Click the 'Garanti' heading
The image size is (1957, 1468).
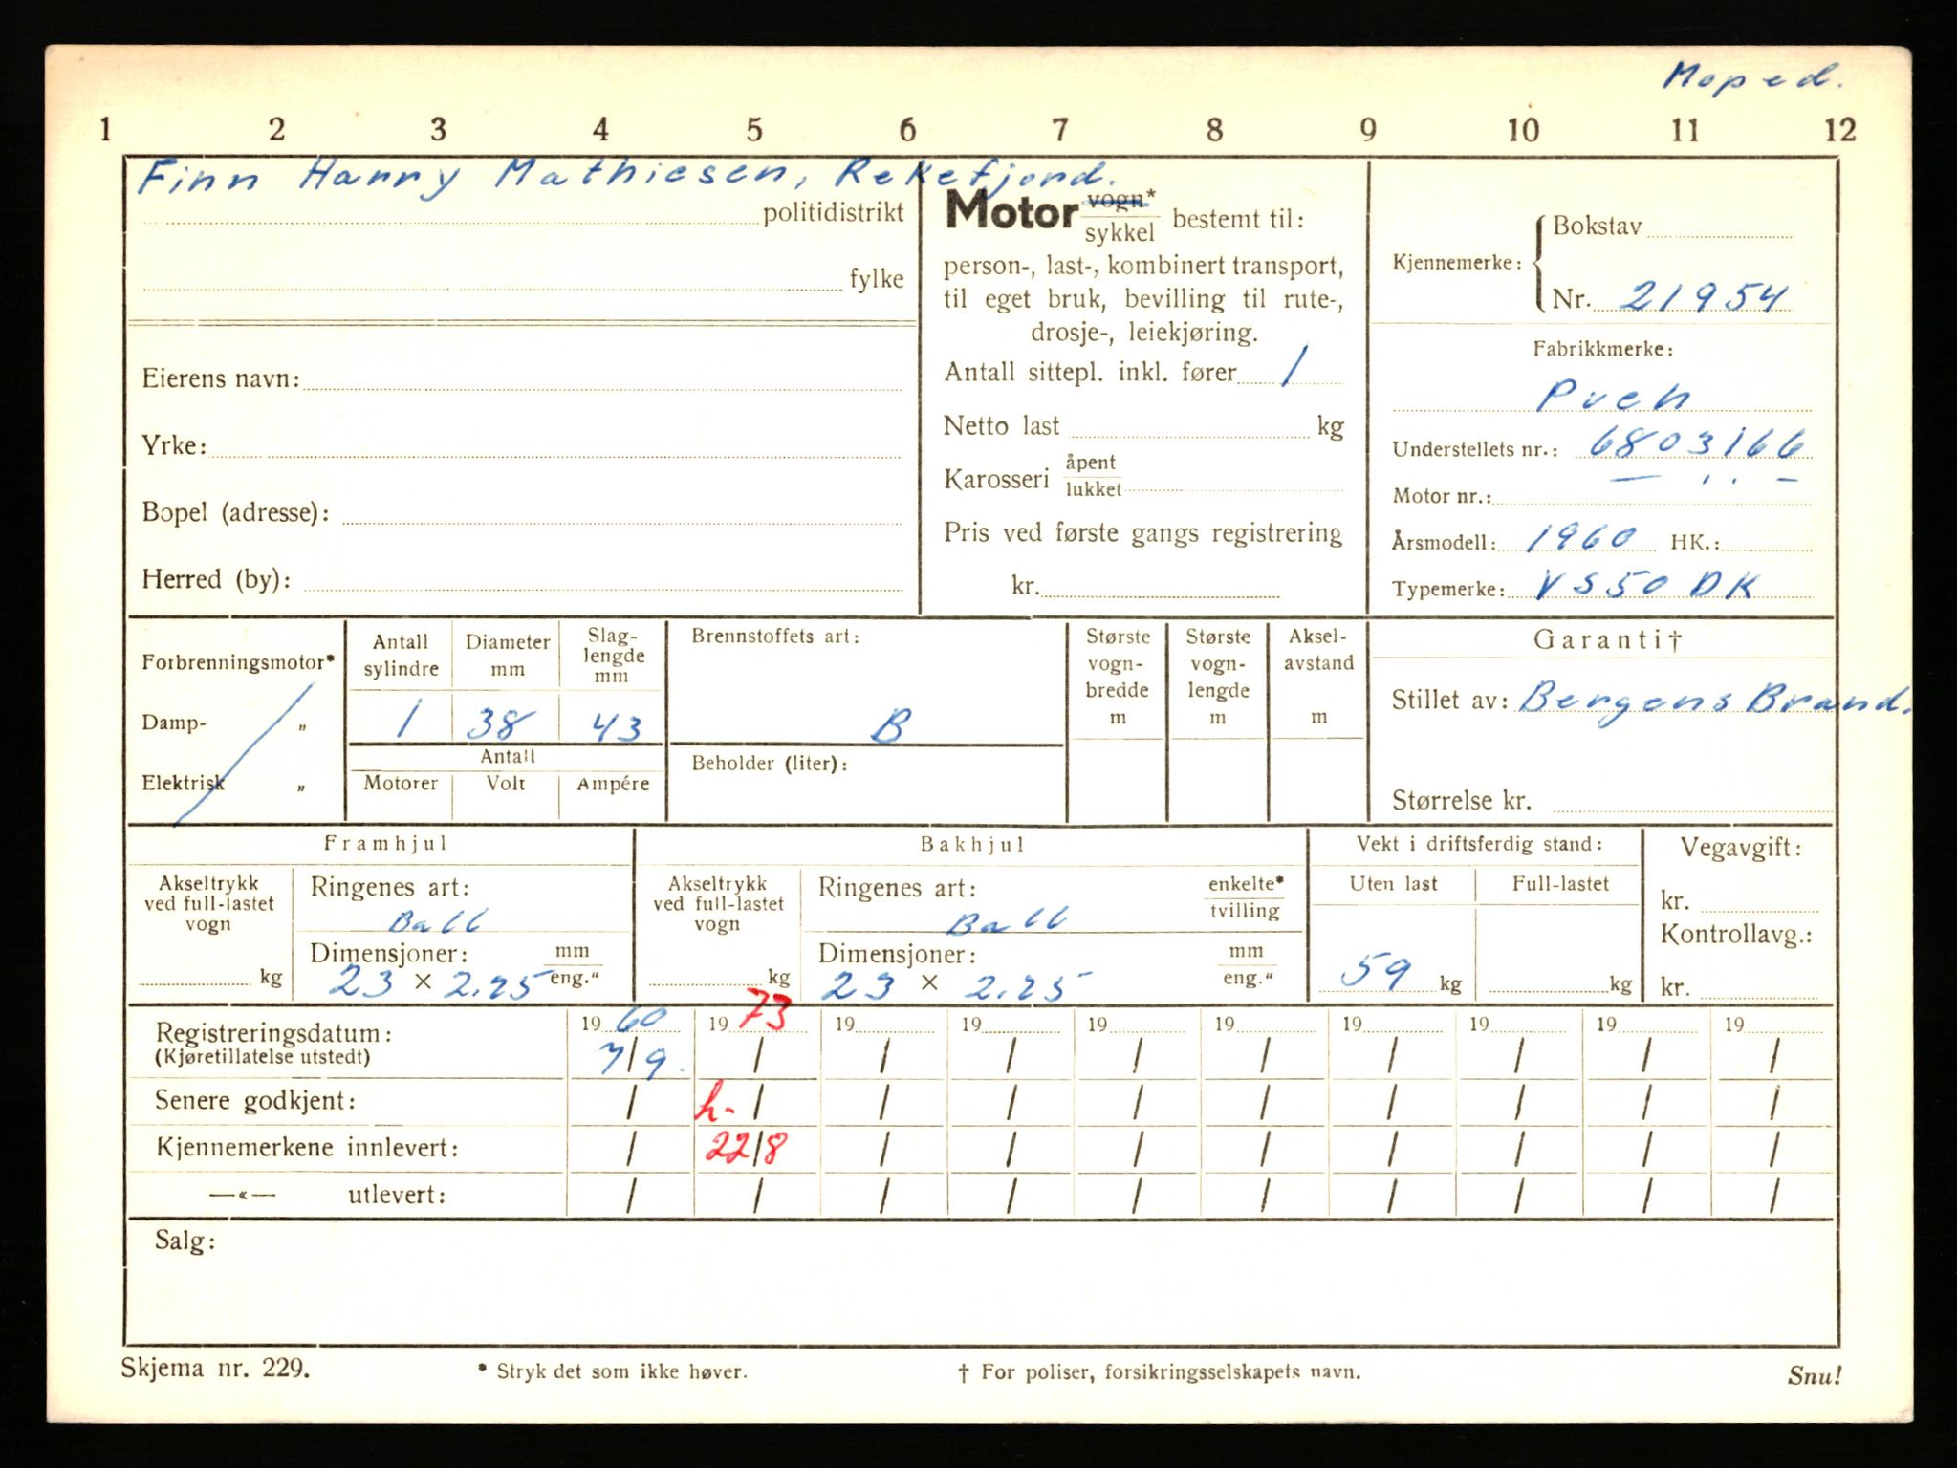click(1606, 639)
